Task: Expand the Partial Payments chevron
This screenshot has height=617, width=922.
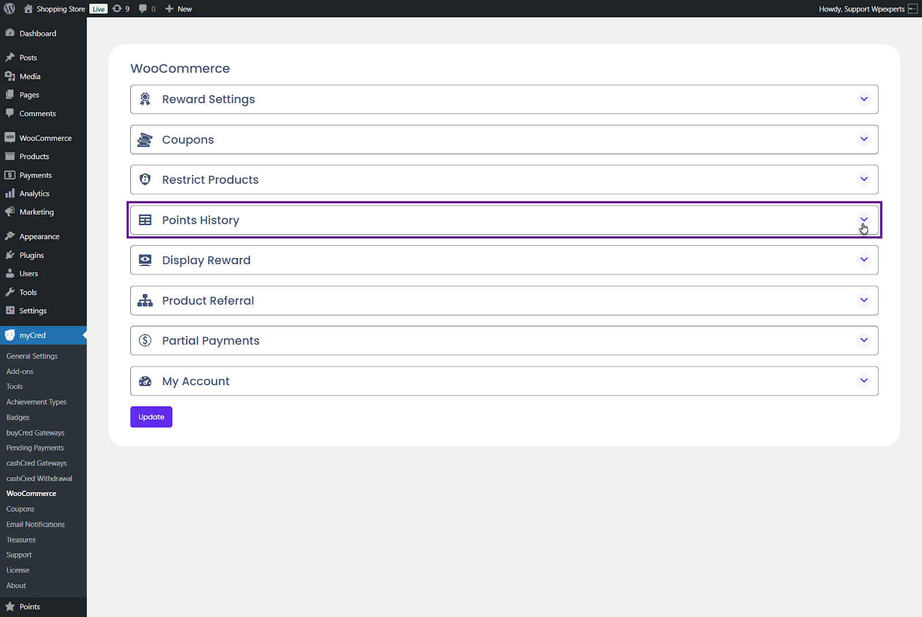Action: [x=864, y=340]
